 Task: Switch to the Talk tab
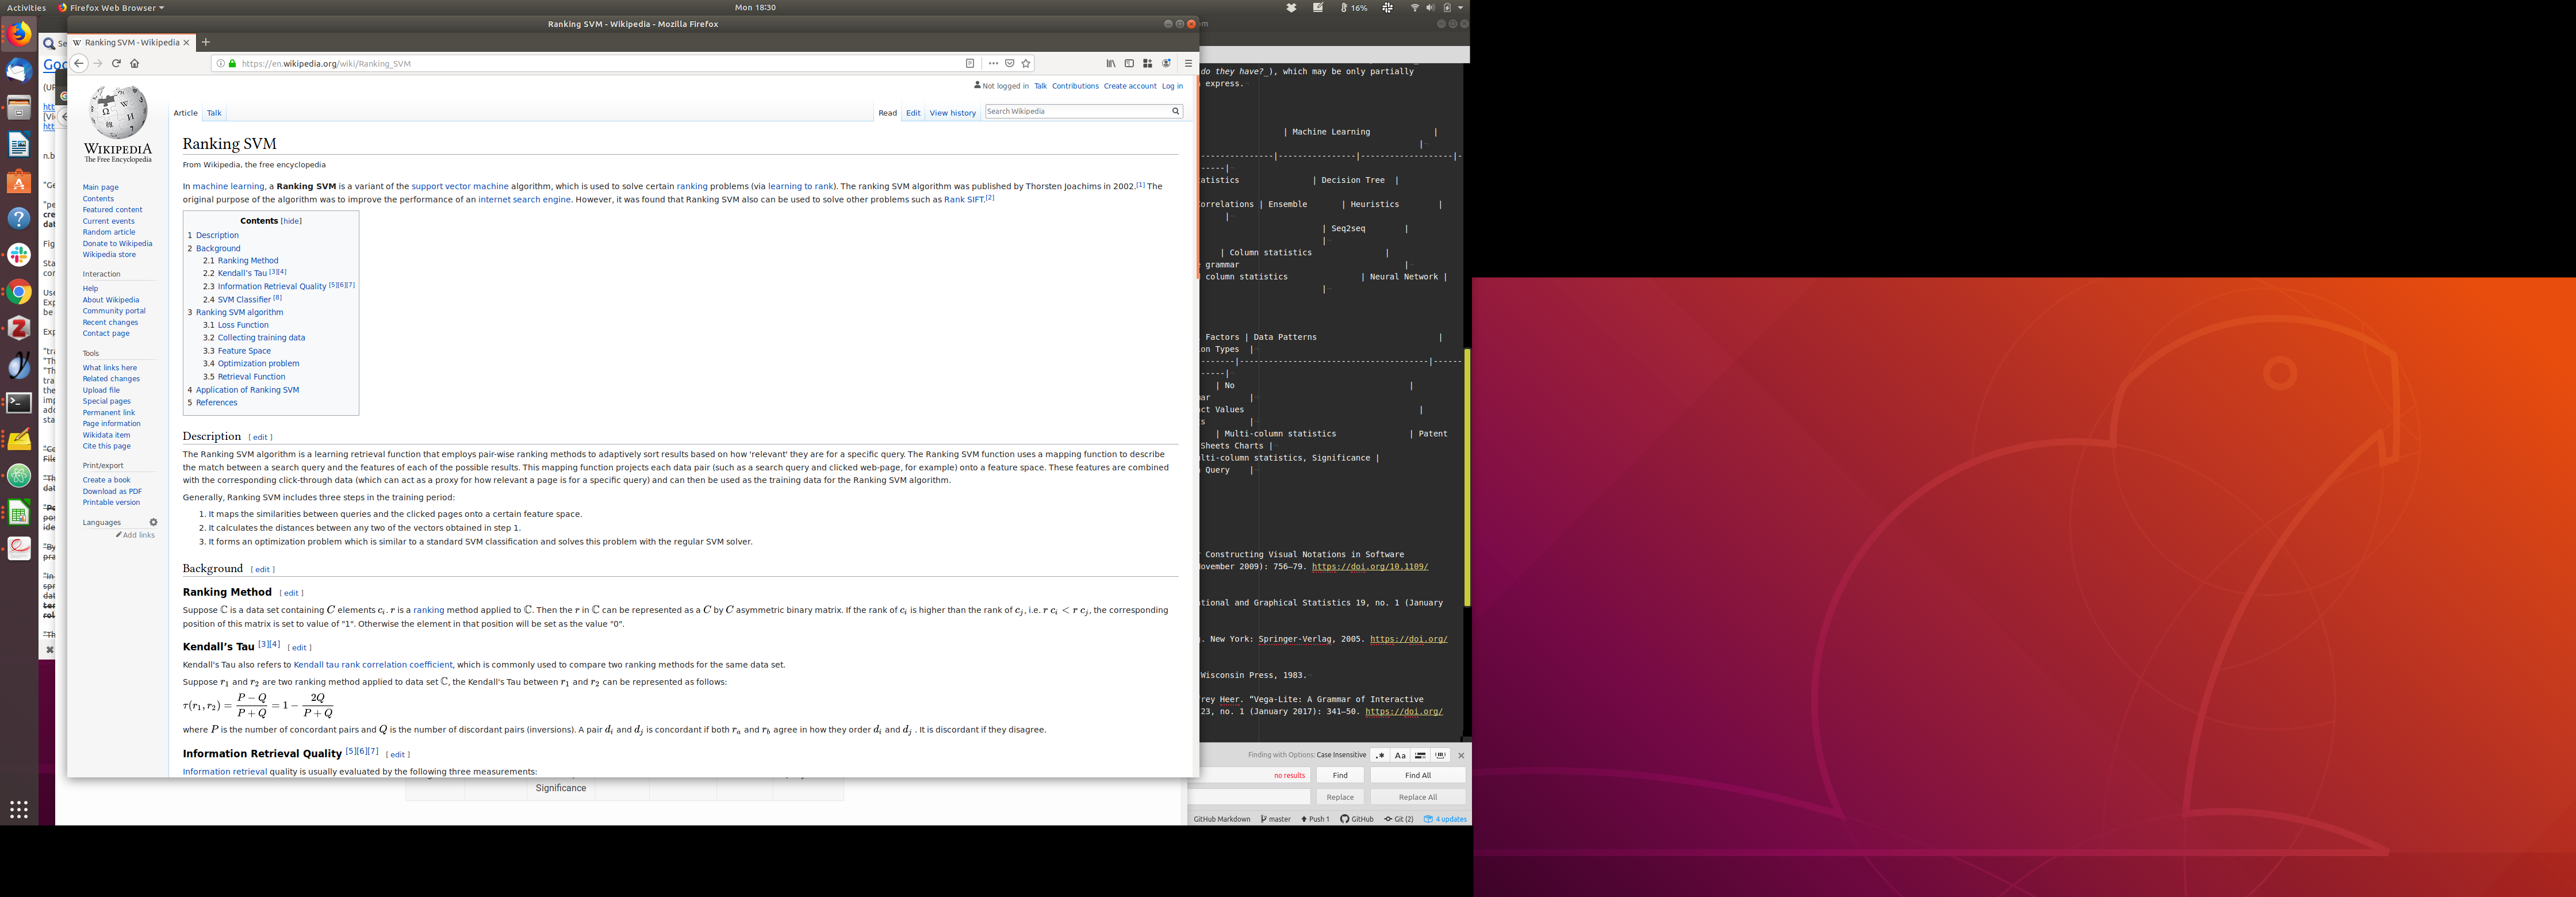pos(214,113)
